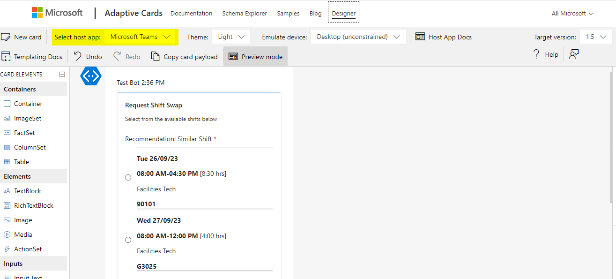
Task: Collapse the Card Elements panel
Action: 62,74
